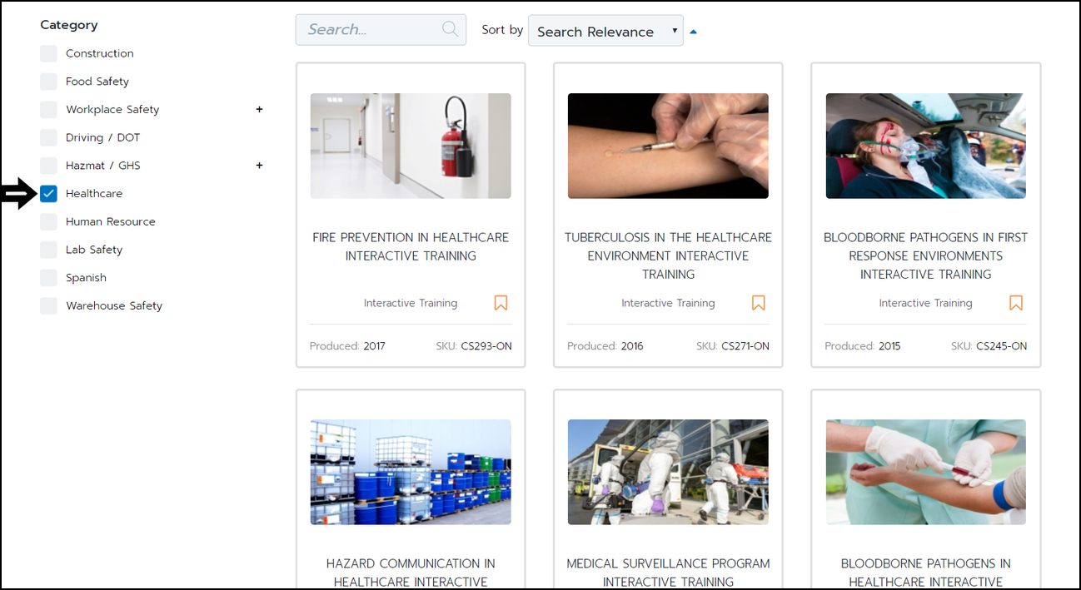The image size is (1081, 590).
Task: Click the Produced 2015 text
Action: click(863, 346)
